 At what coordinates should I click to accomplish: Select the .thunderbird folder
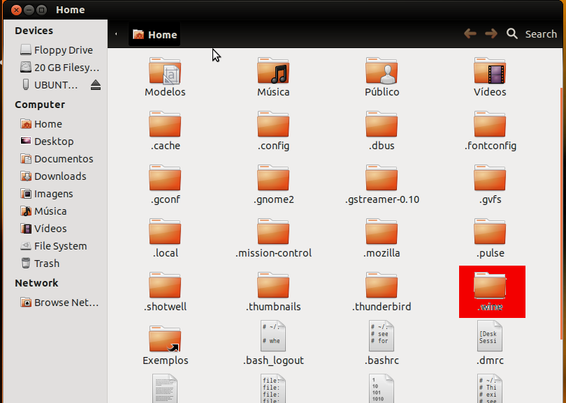382,291
